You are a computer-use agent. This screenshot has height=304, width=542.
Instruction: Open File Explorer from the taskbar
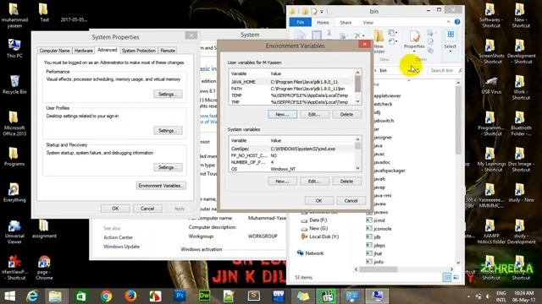(55, 296)
